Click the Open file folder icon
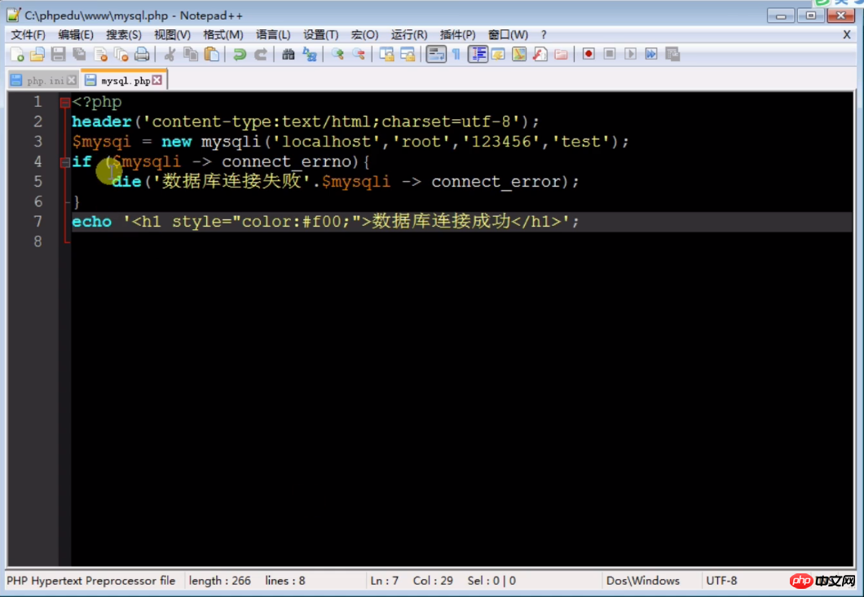The image size is (864, 597). pyautogui.click(x=37, y=55)
